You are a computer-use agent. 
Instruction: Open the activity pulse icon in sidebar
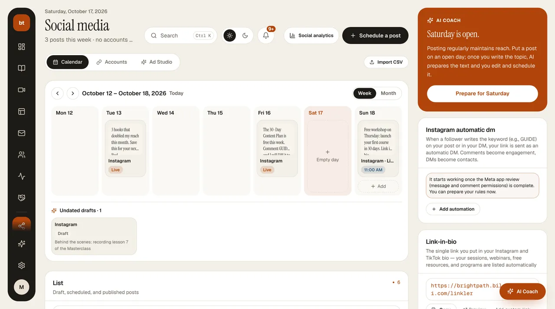(22, 176)
